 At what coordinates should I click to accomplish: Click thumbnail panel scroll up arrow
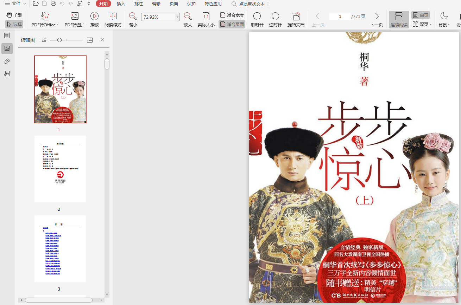(107, 54)
